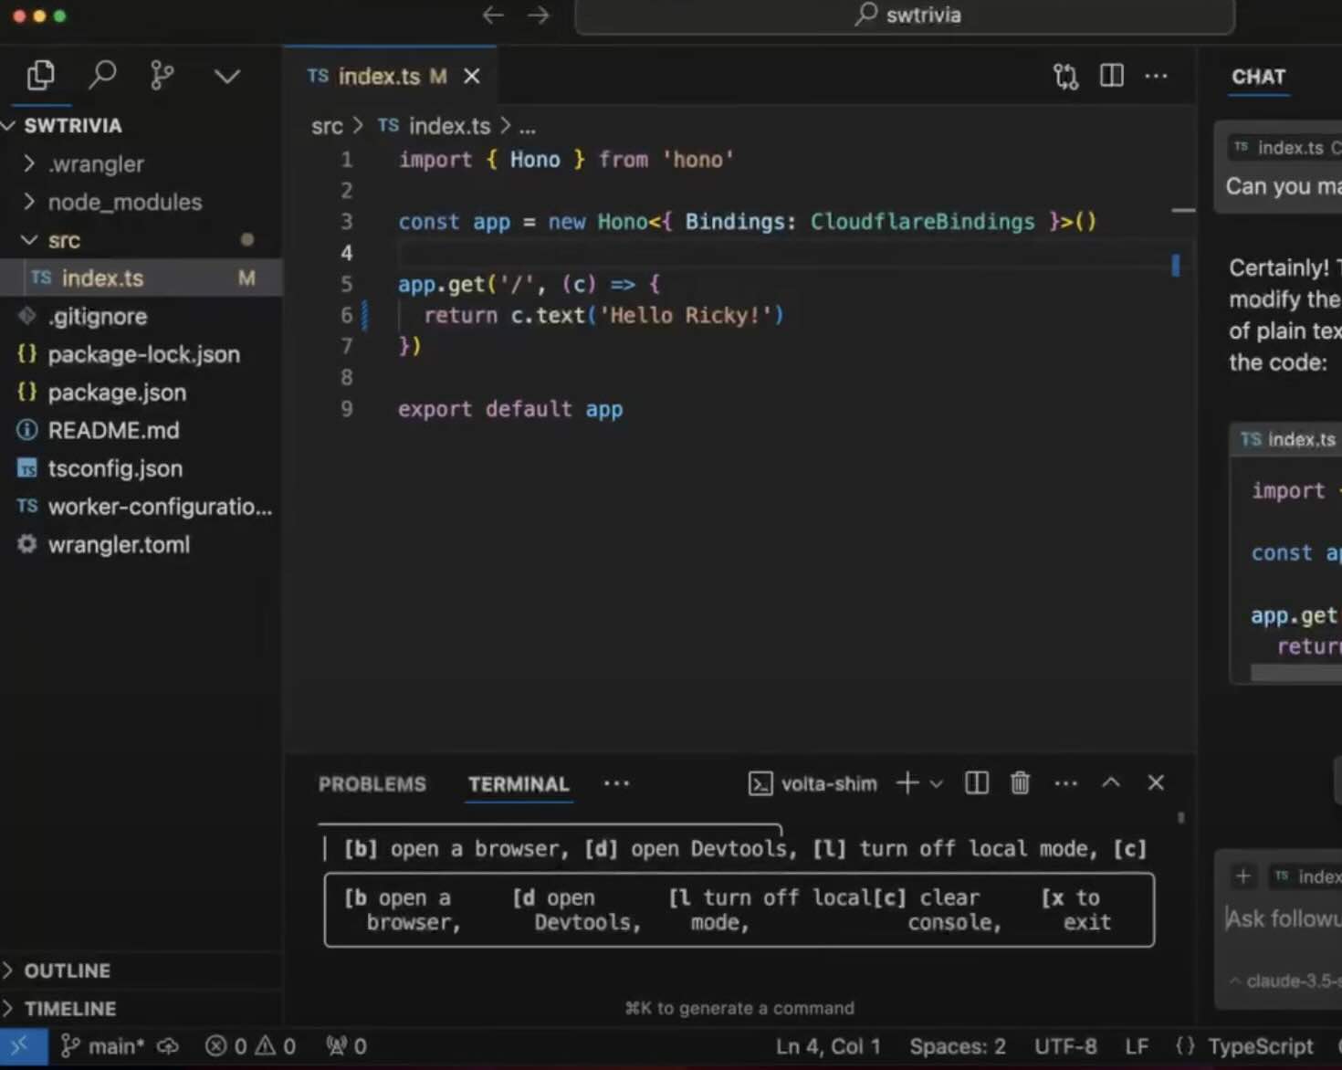Open terminal panel more actions menu
1342x1070 pixels.
[1065, 783]
